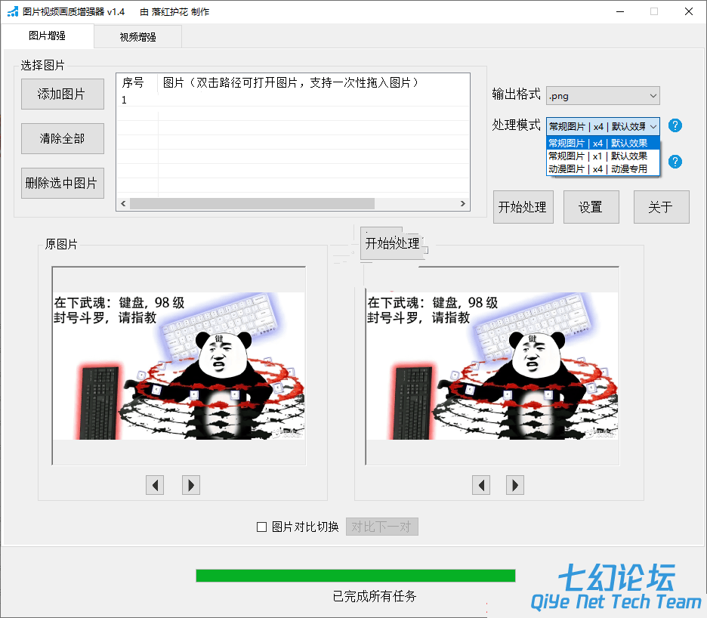Show next image under 原图片 preview
Screen dimensions: 707x618
tap(191, 485)
